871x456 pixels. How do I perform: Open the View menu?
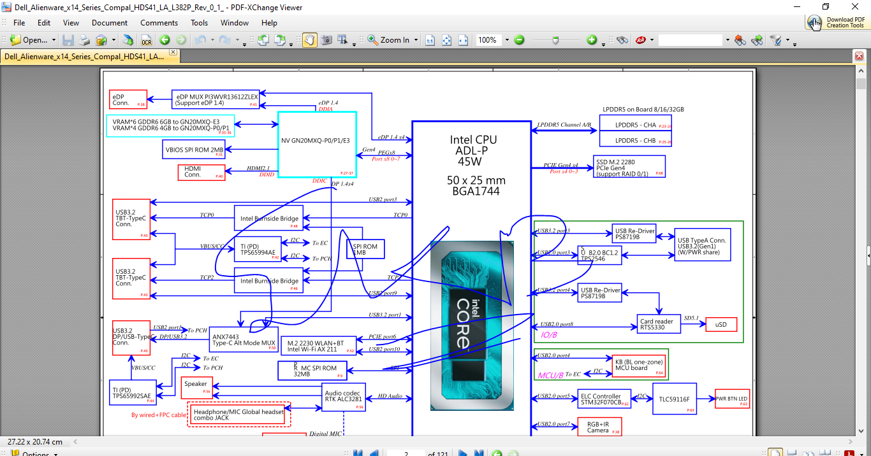71,22
